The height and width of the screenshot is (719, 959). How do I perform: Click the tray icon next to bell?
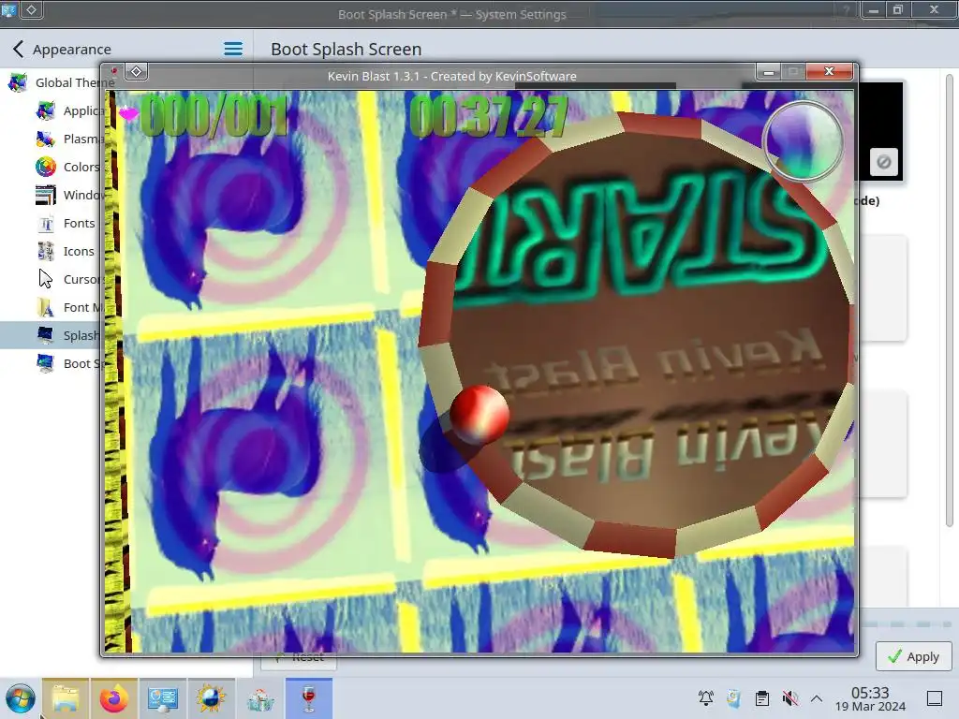(x=734, y=698)
